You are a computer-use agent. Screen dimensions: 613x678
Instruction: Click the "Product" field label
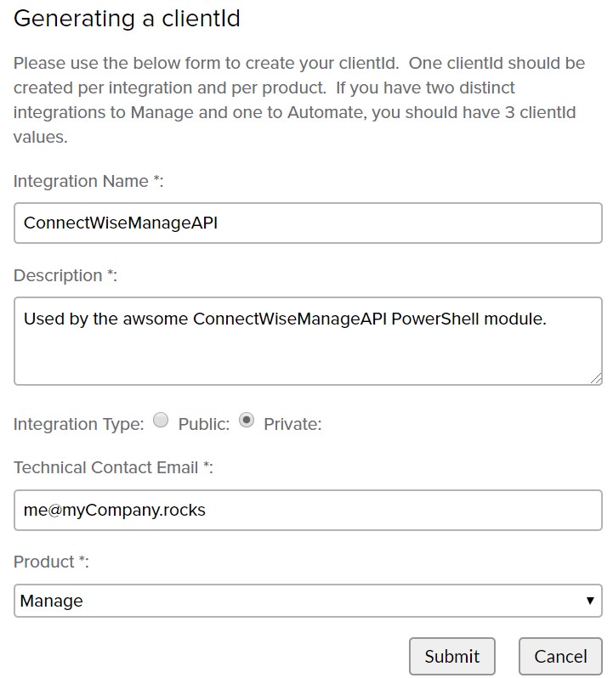(x=51, y=562)
